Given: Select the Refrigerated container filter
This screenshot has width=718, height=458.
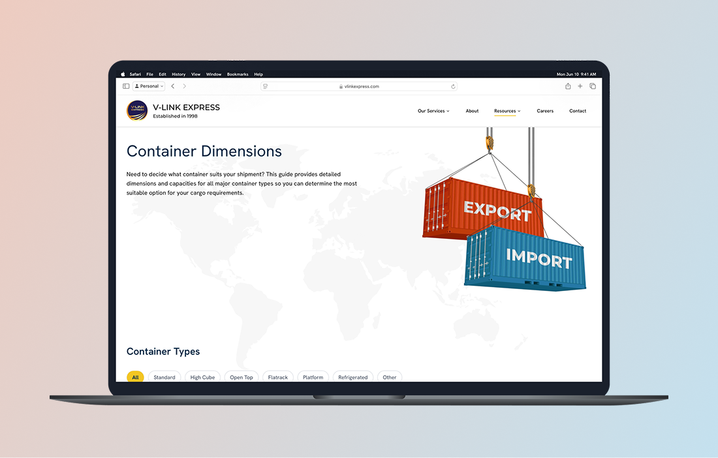Looking at the screenshot, I should tap(352, 377).
